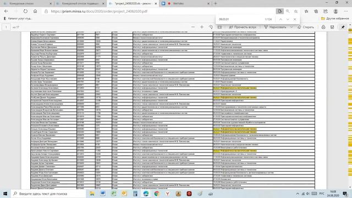
Task: Open the user profile icon
Action: 336,11
